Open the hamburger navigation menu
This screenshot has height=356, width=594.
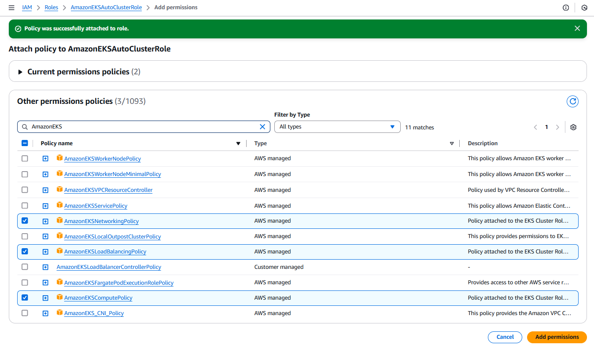(x=11, y=7)
